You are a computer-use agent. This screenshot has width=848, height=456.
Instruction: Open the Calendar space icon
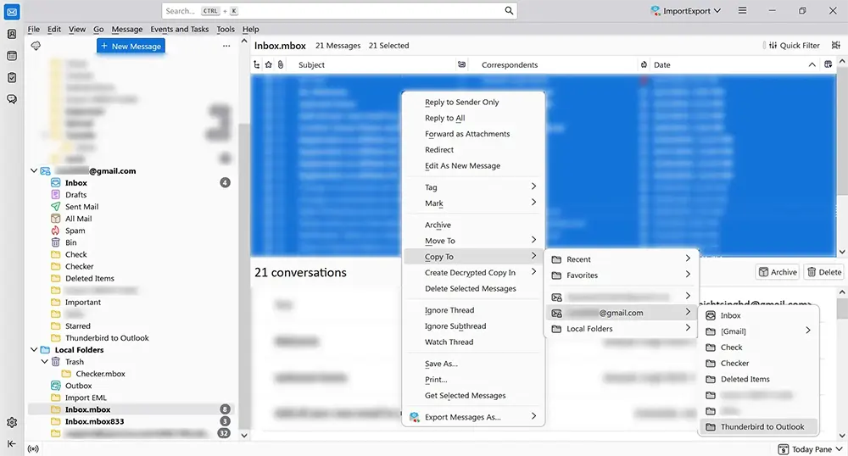[11, 56]
